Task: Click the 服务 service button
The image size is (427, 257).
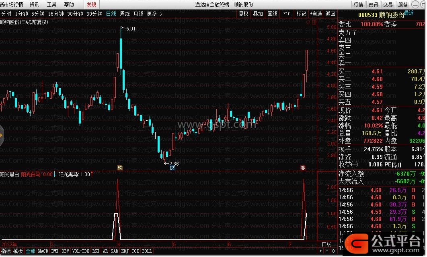Action: [403, 5]
